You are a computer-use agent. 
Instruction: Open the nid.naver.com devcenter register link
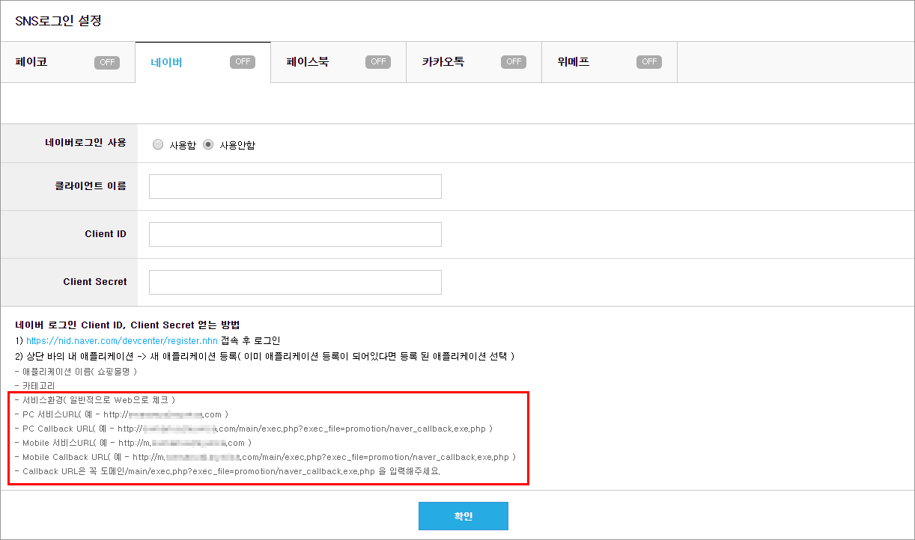(x=121, y=340)
